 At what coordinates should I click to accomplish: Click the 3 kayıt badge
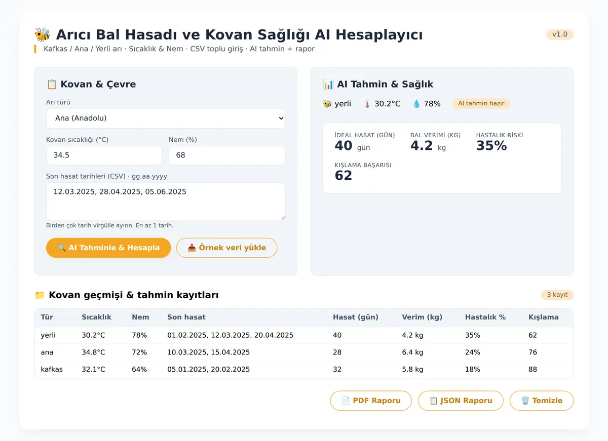(x=557, y=295)
